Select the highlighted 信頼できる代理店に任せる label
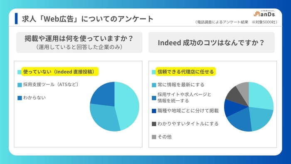This screenshot has width=291, height=164. [x=185, y=72]
